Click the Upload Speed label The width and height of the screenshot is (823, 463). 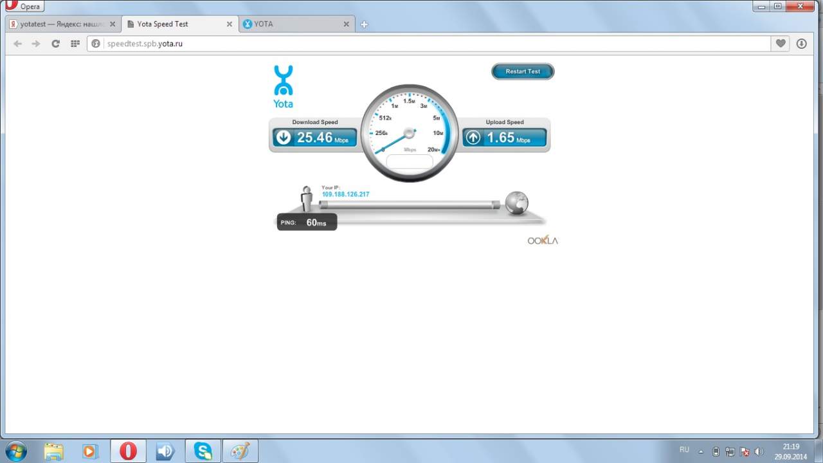coord(505,122)
